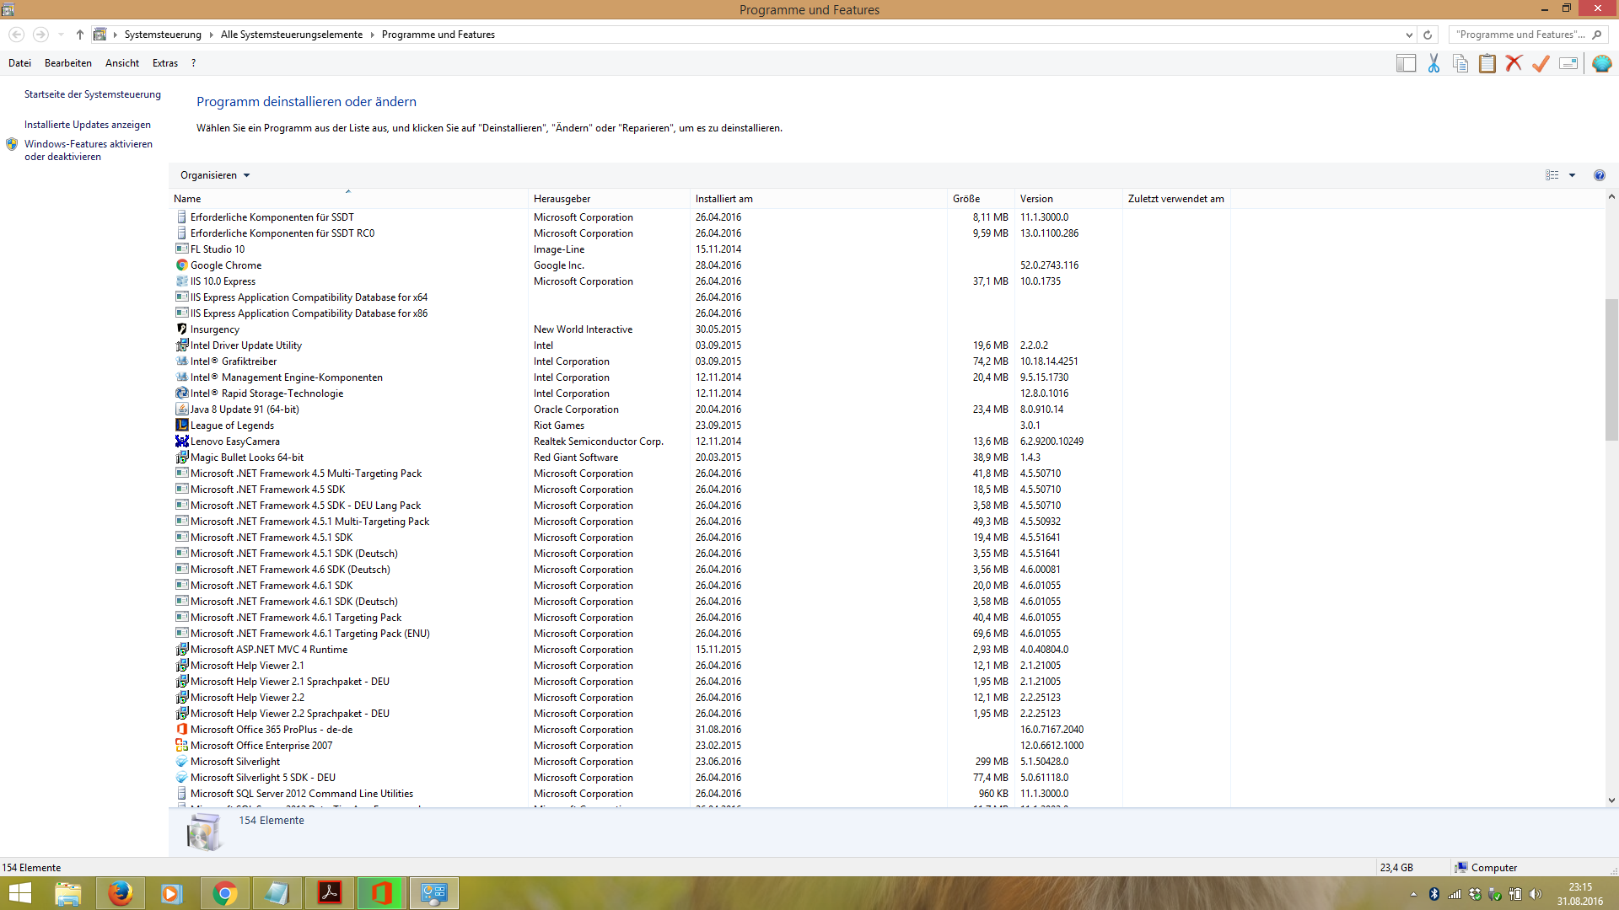Screen dimensions: 1619x910
Task: Click the blue help question mark icon
Action: 1599,175
